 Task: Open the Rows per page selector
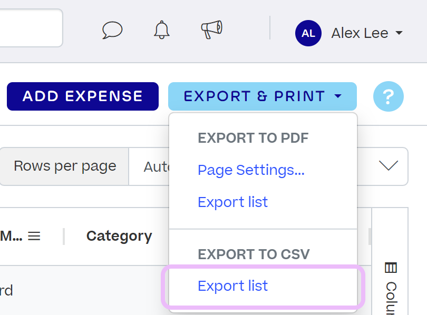point(203,166)
